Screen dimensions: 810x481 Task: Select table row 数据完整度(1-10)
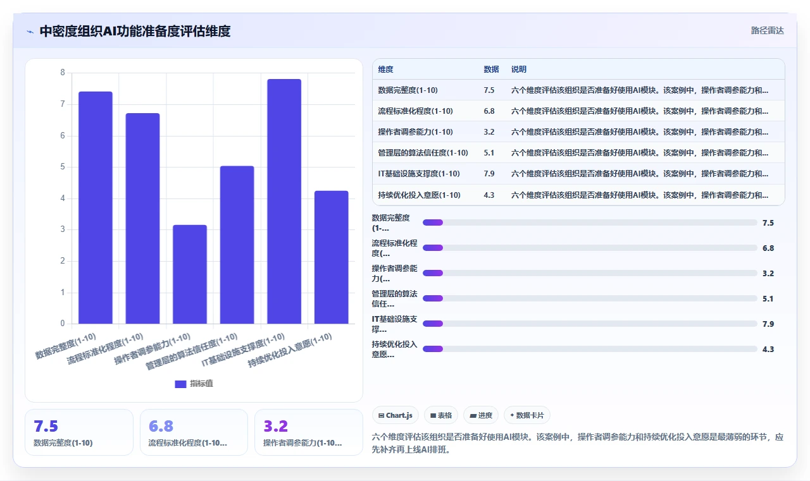578,90
